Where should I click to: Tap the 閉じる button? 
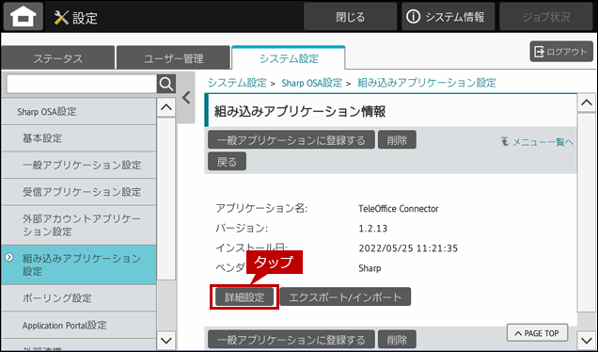tap(350, 16)
